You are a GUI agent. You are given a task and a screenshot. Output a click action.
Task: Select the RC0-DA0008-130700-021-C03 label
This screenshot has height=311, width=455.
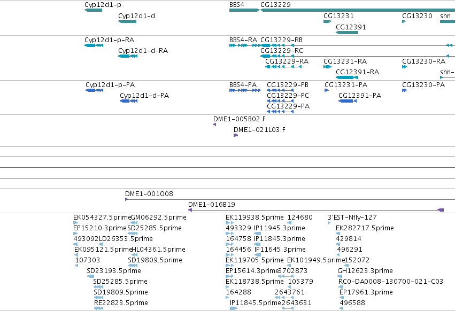click(x=391, y=282)
